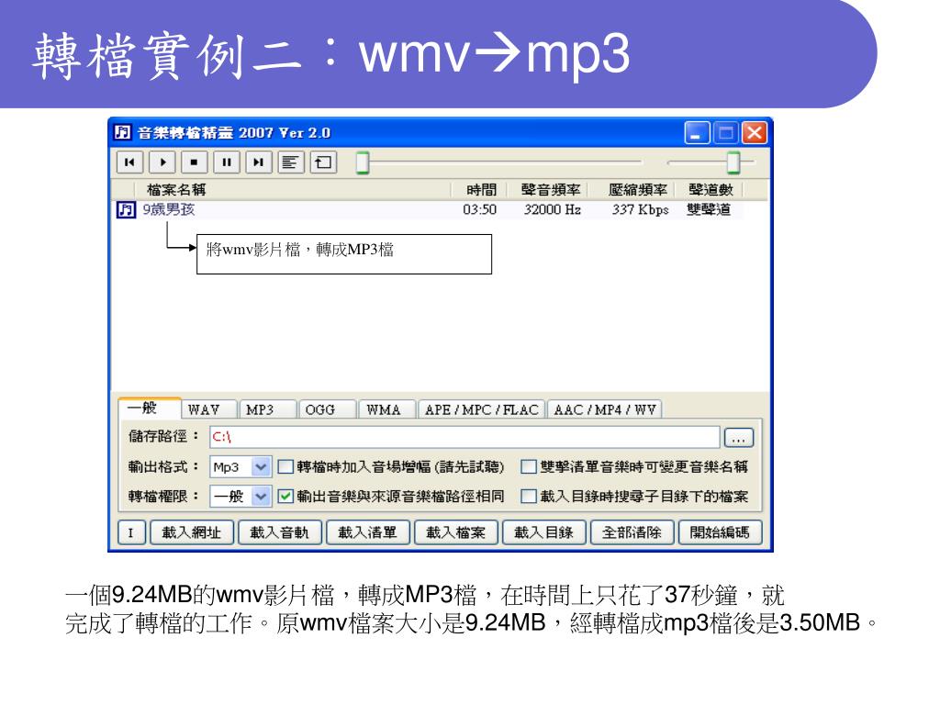This screenshot has height=705, width=940.
Task: Click the 32000 Hz value
Action: pyautogui.click(x=552, y=210)
